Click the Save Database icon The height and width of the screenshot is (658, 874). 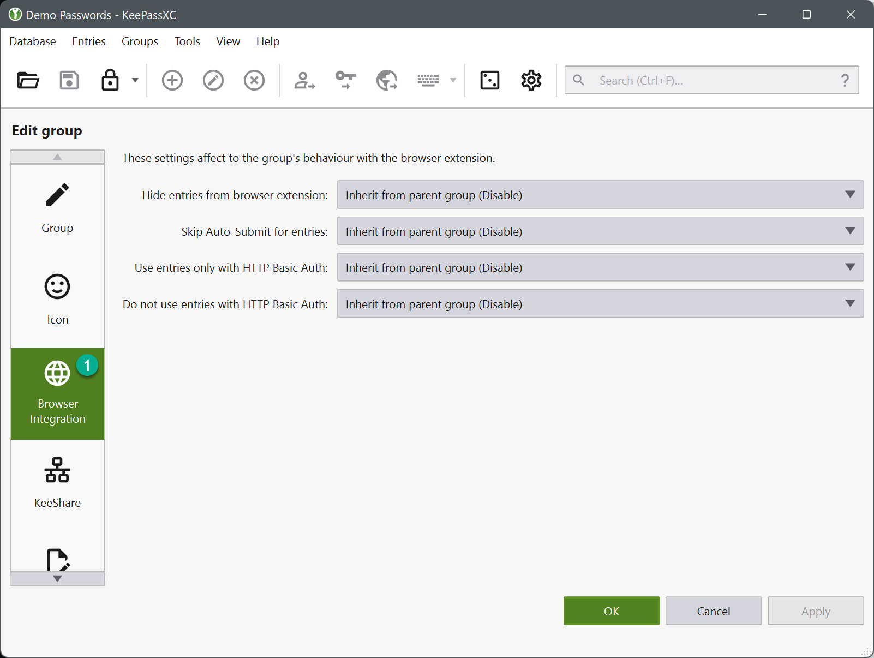click(69, 80)
